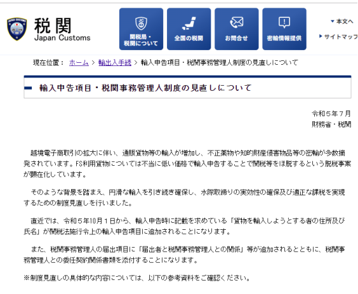Go to 輸出入手続 breadcrumb link
Viewport: 358px width, 294px height.
[x=115, y=63]
